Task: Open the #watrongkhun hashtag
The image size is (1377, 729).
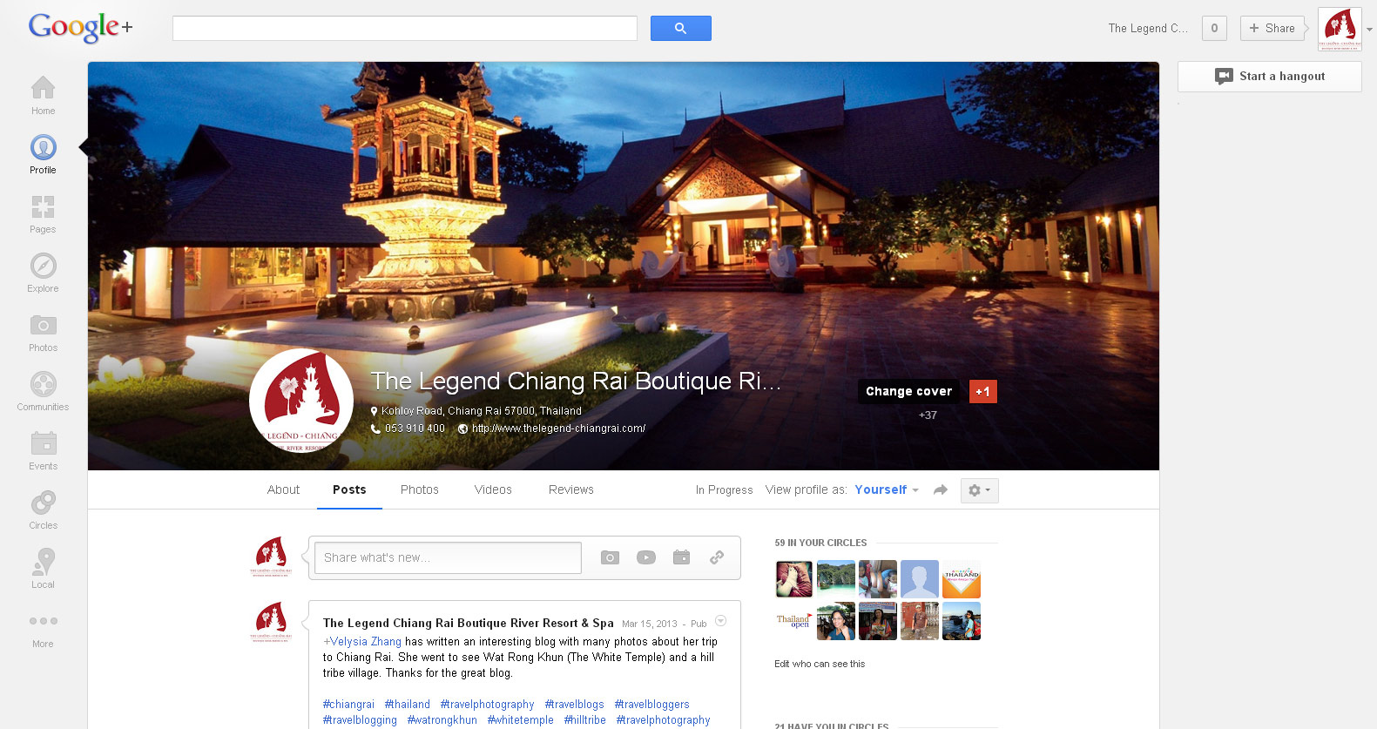Action: [x=442, y=720]
